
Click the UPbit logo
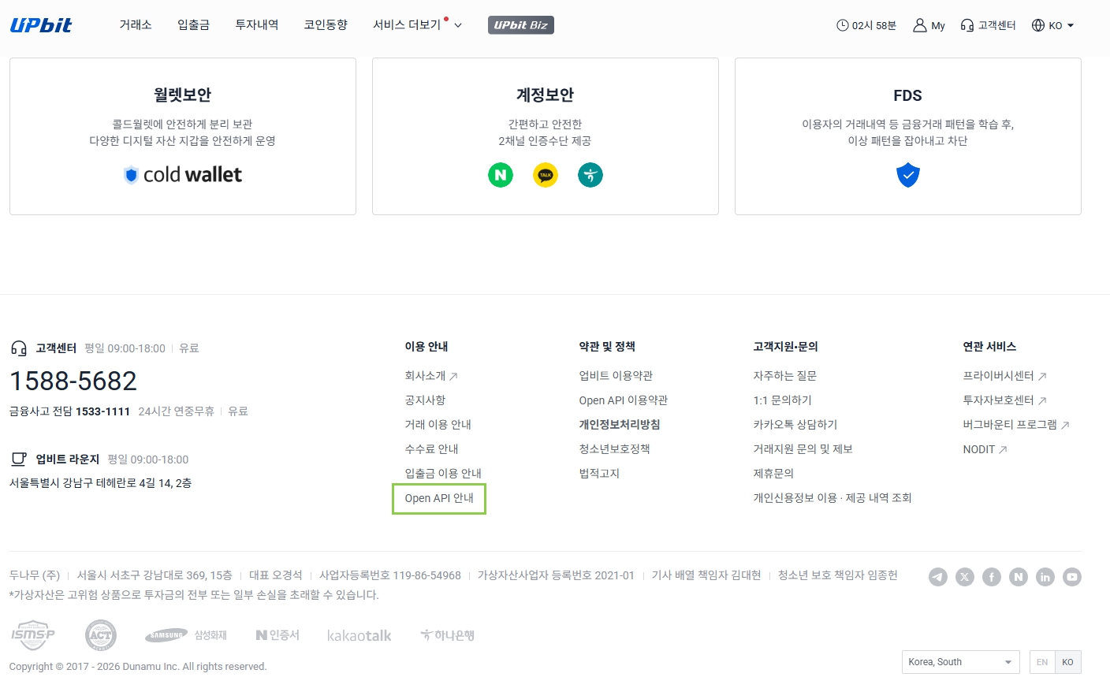pos(41,25)
